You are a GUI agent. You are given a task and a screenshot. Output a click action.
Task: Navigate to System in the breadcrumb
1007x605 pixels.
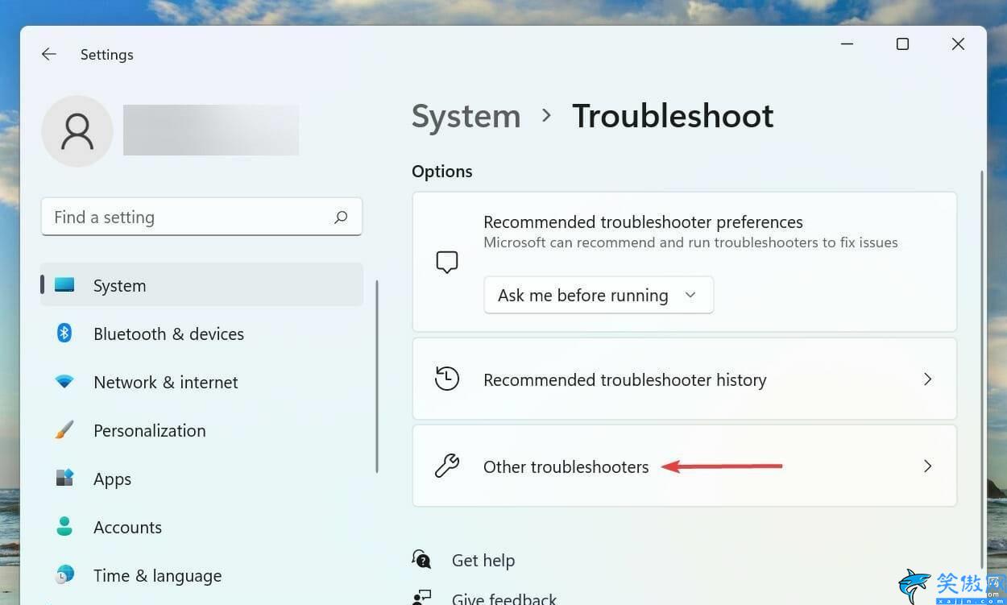[466, 116]
